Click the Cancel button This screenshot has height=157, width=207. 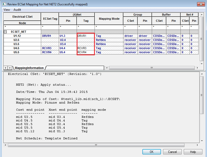click(172, 152)
